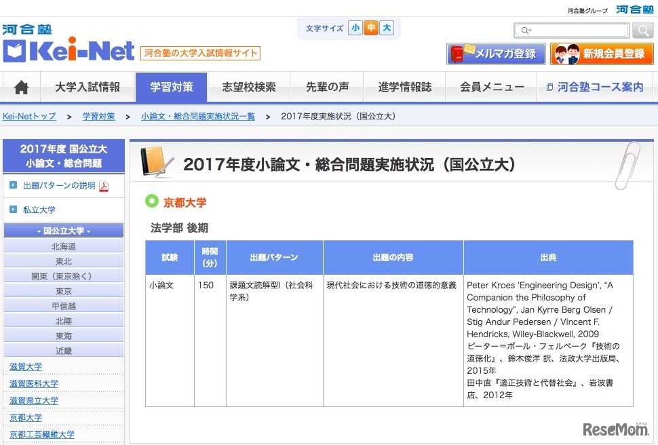This screenshot has height=445, width=658.
Task: Click the search magnifier icon
Action: pyautogui.click(x=641, y=30)
